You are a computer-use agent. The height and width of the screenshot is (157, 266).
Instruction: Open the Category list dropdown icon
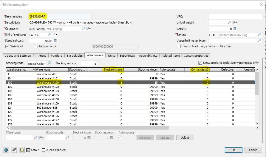[88, 28]
